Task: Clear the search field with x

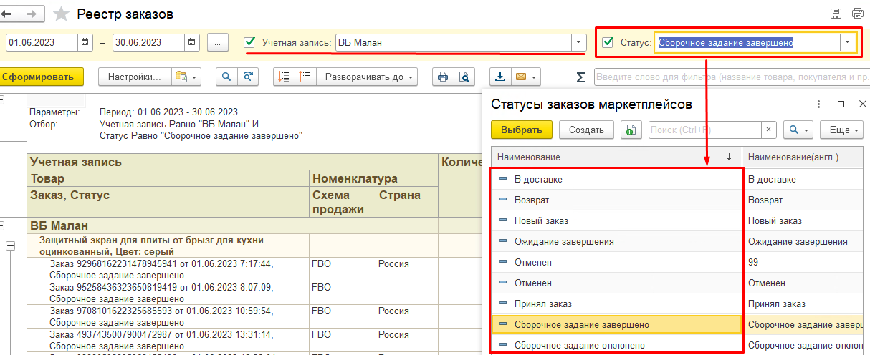Action: tap(769, 130)
